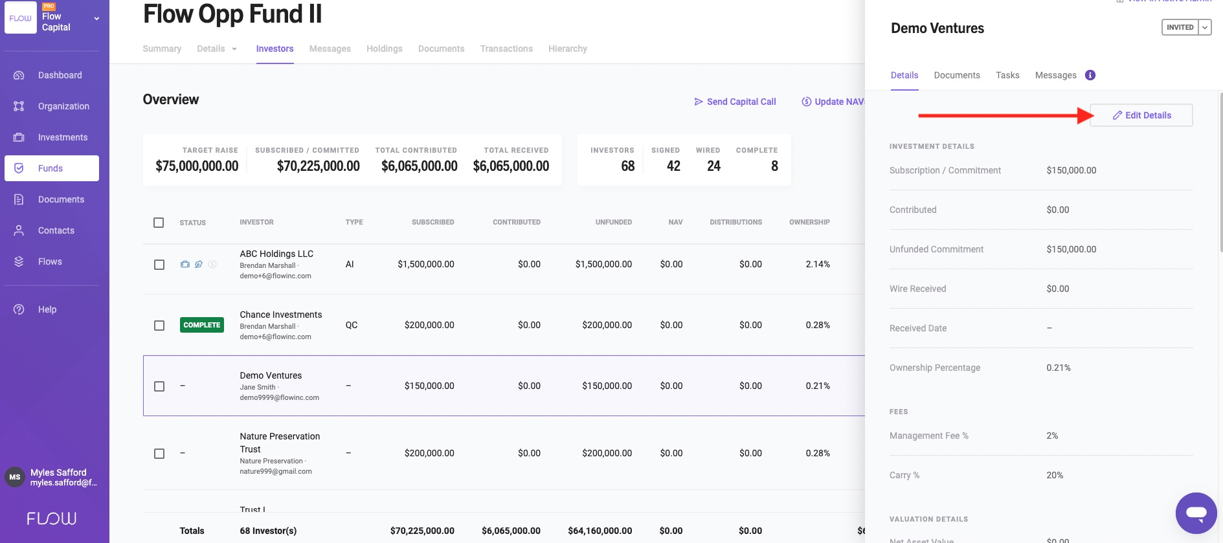Viewport: 1223px width, 543px height.
Task: Open the Dashboard icon in sidebar
Action: tap(19, 75)
